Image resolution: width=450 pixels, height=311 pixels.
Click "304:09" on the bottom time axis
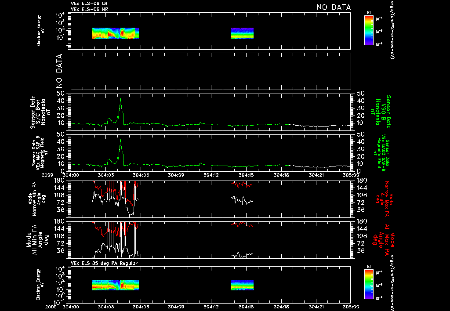coord(176,307)
